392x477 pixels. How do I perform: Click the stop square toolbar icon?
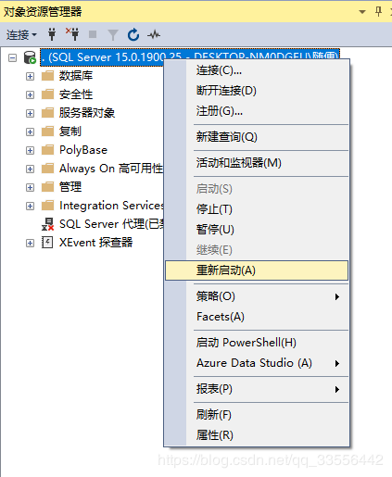(x=93, y=34)
